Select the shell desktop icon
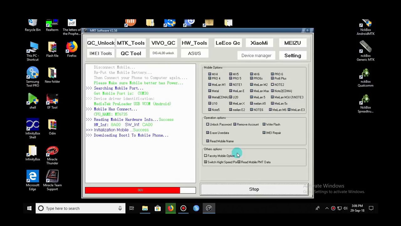The height and width of the screenshot is (226, 401). pyautogui.click(x=33, y=101)
